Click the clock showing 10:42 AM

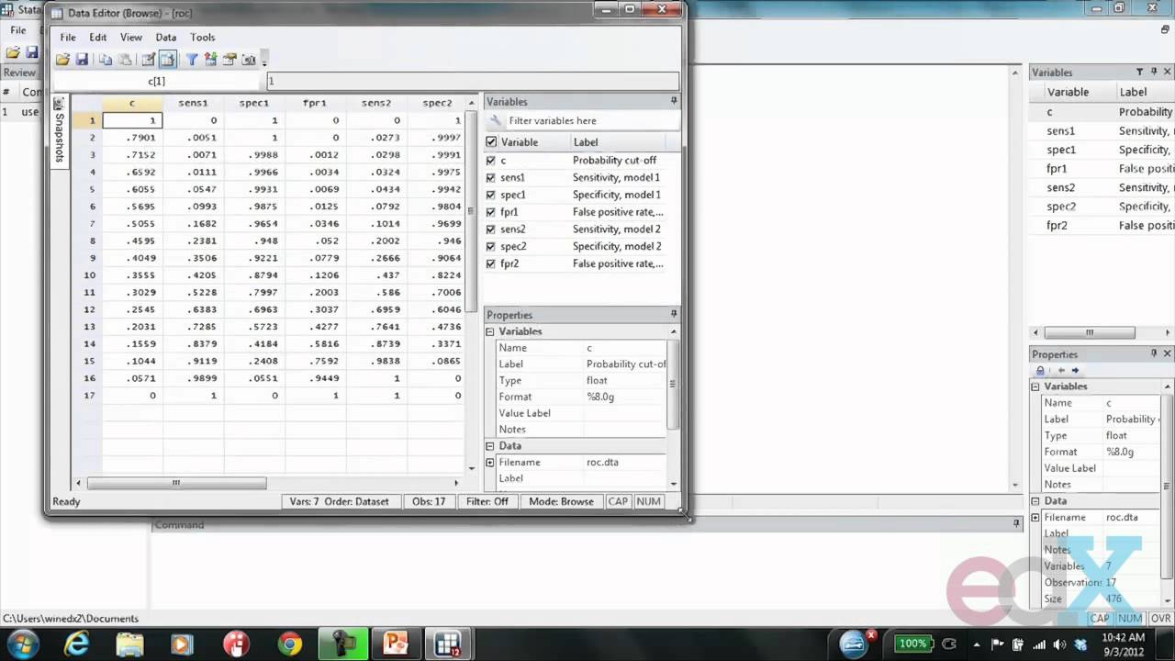pos(1123,638)
